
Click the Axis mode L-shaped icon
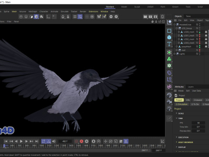click(x=48, y=17)
